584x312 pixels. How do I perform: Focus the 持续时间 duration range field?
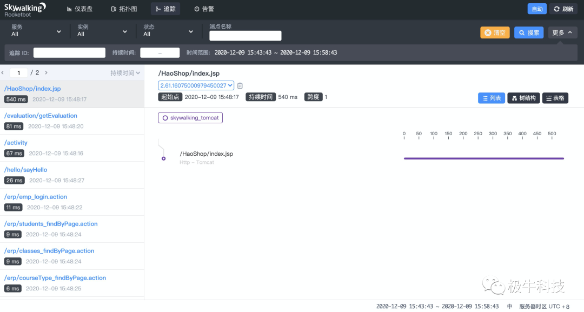[x=160, y=53]
